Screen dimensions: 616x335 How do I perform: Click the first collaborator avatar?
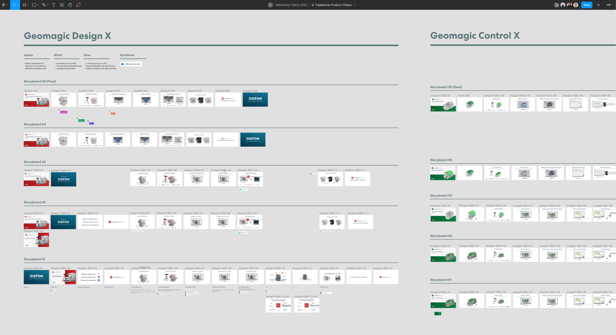(556, 4)
